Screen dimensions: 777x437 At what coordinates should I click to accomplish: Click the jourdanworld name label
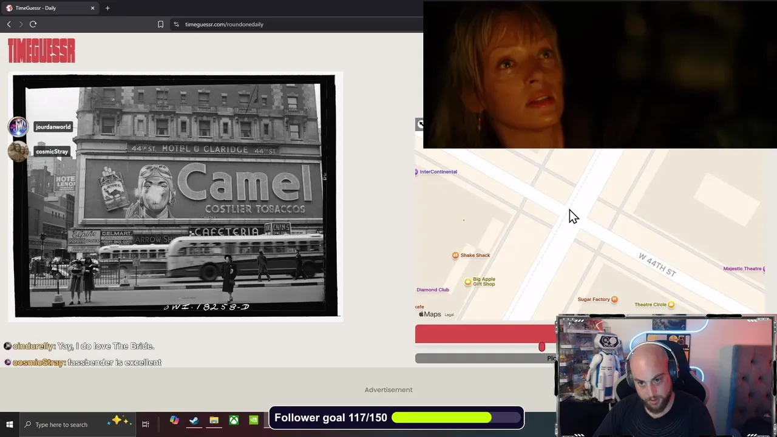click(x=53, y=127)
